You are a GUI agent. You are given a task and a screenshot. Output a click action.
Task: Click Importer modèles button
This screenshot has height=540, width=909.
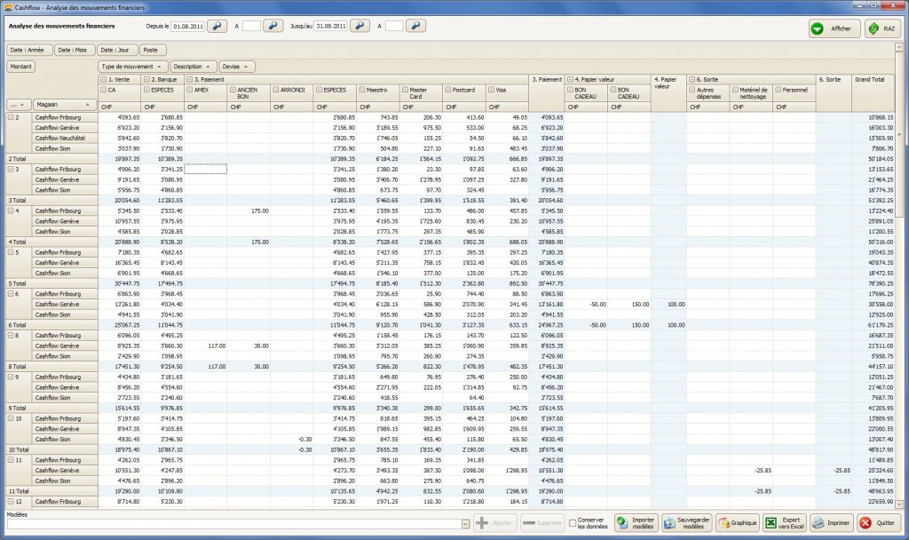click(x=636, y=523)
